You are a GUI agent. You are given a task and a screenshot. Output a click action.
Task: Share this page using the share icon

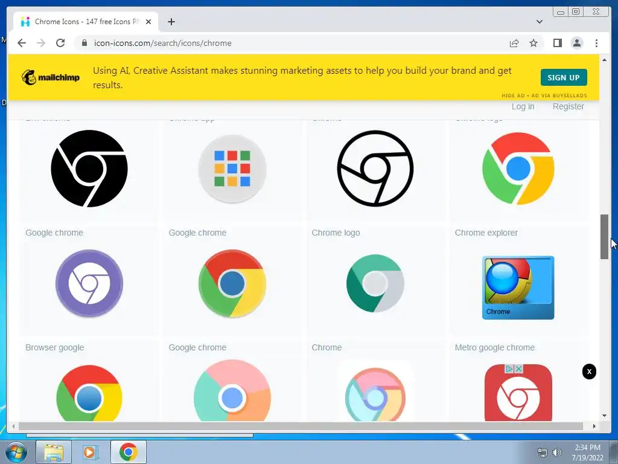(514, 43)
